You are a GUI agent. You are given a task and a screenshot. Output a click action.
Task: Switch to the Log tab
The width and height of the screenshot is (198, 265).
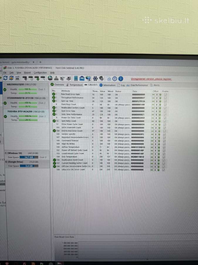[x=121, y=85]
